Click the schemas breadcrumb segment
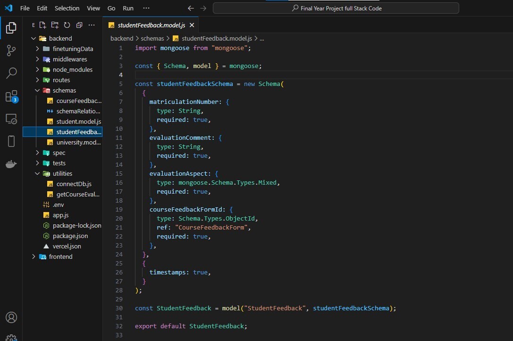This screenshot has width=513, height=341. pyautogui.click(x=152, y=38)
